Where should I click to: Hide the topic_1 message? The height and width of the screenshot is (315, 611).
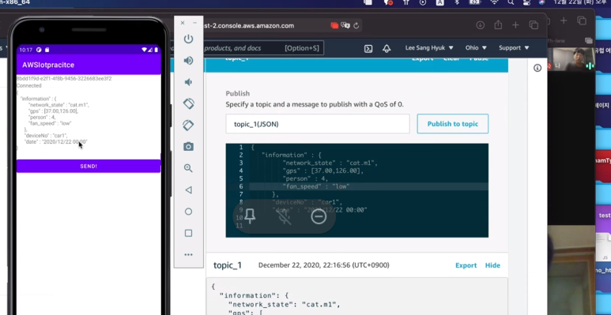point(492,265)
